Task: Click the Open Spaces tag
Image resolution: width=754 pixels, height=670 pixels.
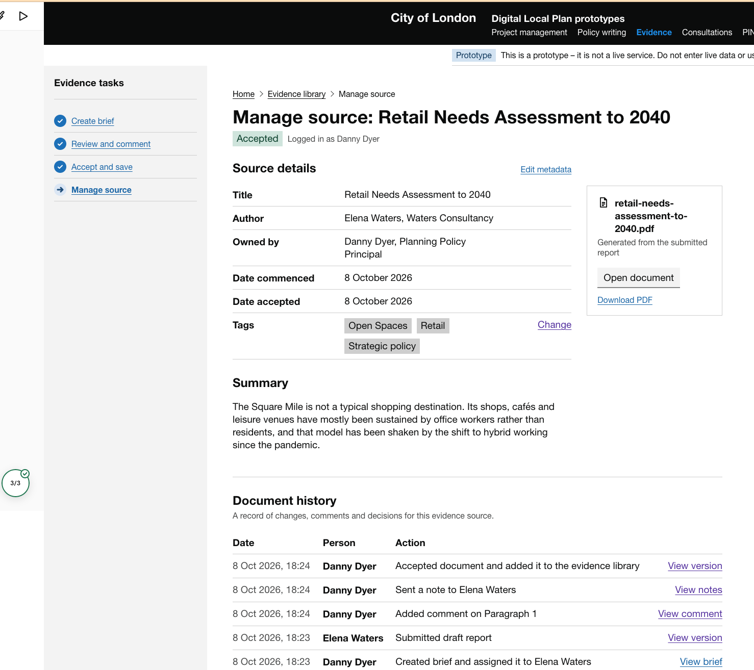Action: (x=378, y=326)
